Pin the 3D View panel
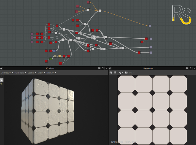 click(99, 68)
